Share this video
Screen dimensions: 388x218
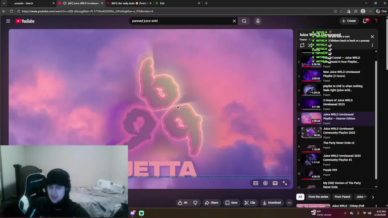click(211, 203)
